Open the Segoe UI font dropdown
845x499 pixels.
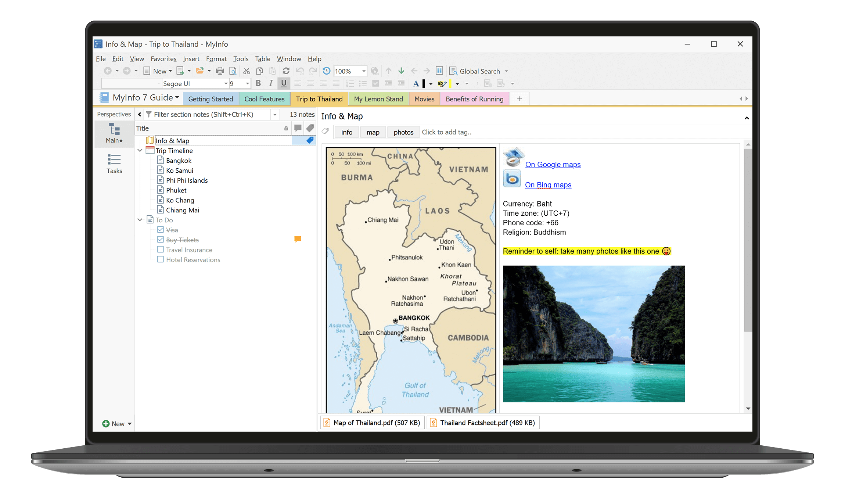coord(226,83)
